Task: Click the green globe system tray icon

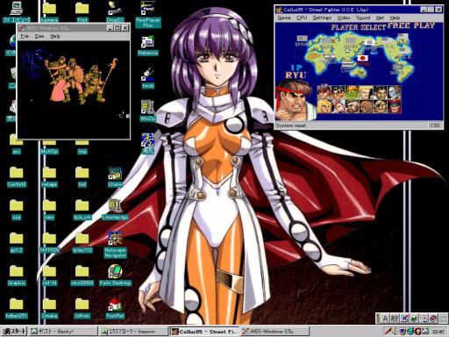Action: coord(410,332)
